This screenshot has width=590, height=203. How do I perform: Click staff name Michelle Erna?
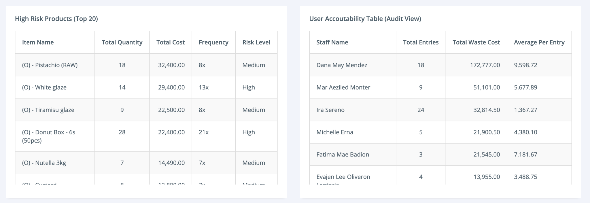(x=334, y=132)
